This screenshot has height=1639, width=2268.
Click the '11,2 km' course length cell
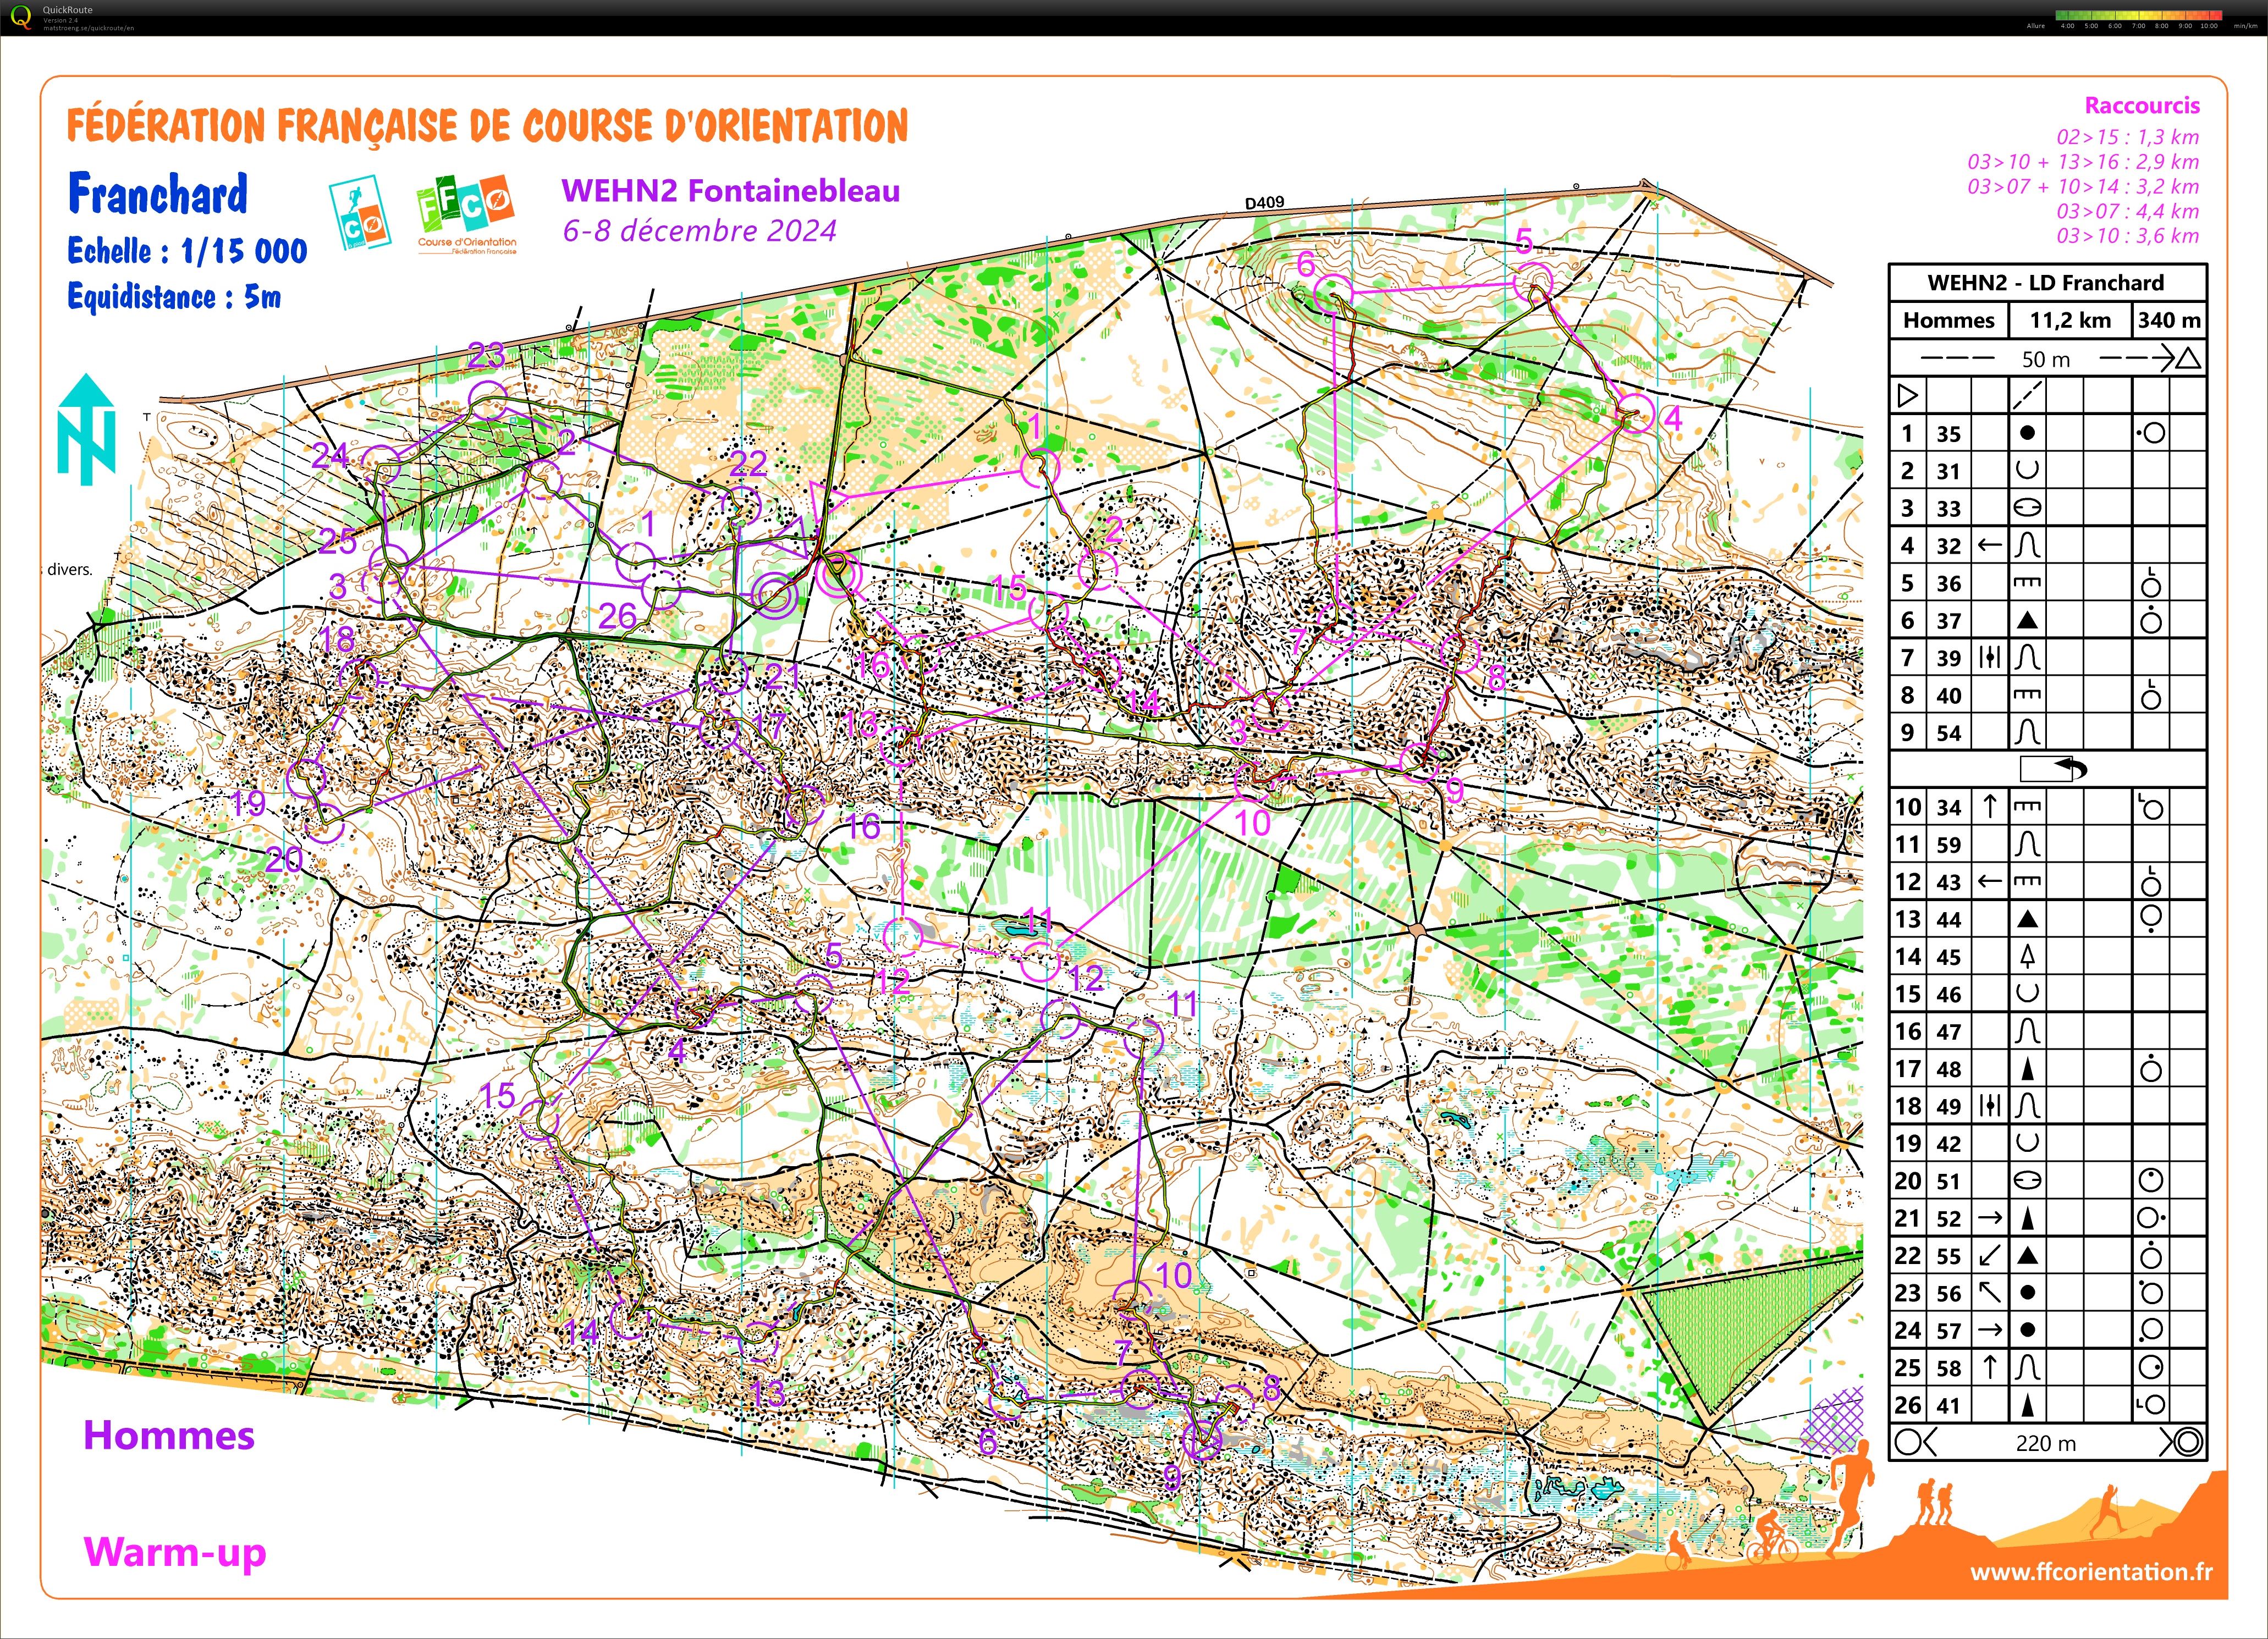pyautogui.click(x=2070, y=321)
